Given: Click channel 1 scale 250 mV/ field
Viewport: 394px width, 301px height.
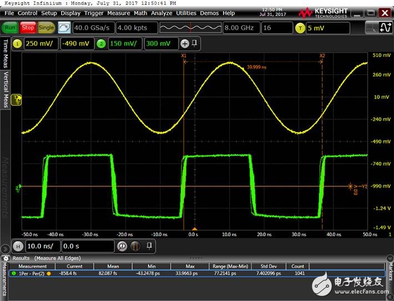Looking at the screenshot, I should (41, 44).
